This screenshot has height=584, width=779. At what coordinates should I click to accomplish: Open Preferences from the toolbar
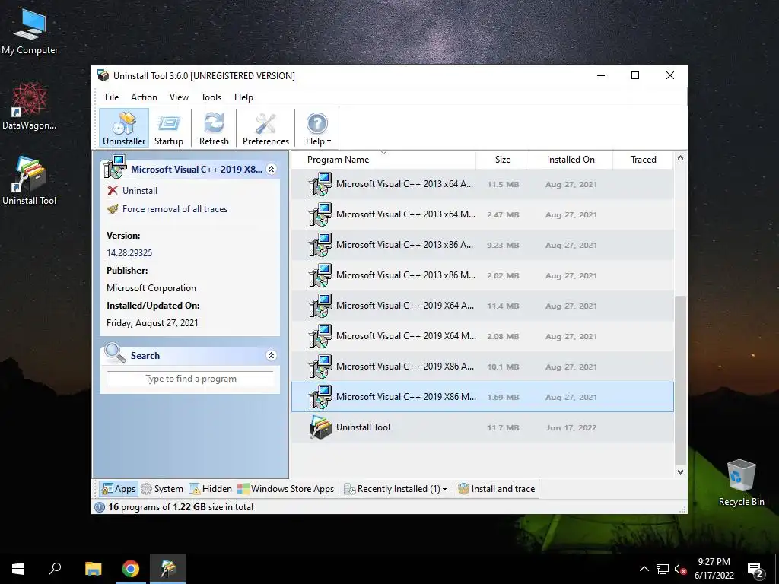coord(265,129)
